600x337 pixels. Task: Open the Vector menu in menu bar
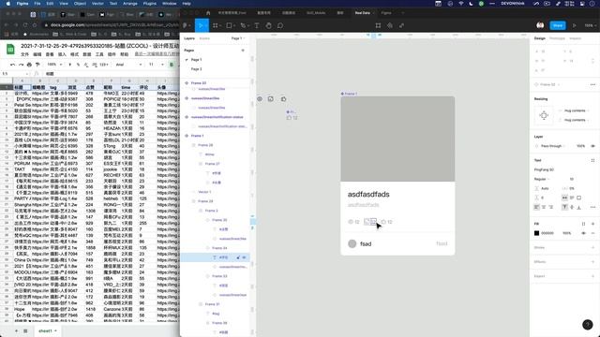97,4
